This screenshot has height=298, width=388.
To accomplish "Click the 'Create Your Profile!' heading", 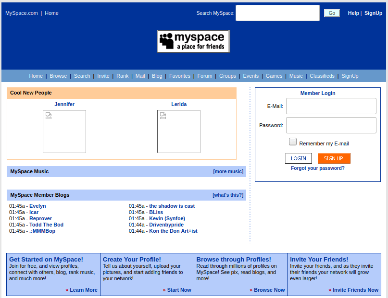I will [132, 260].
